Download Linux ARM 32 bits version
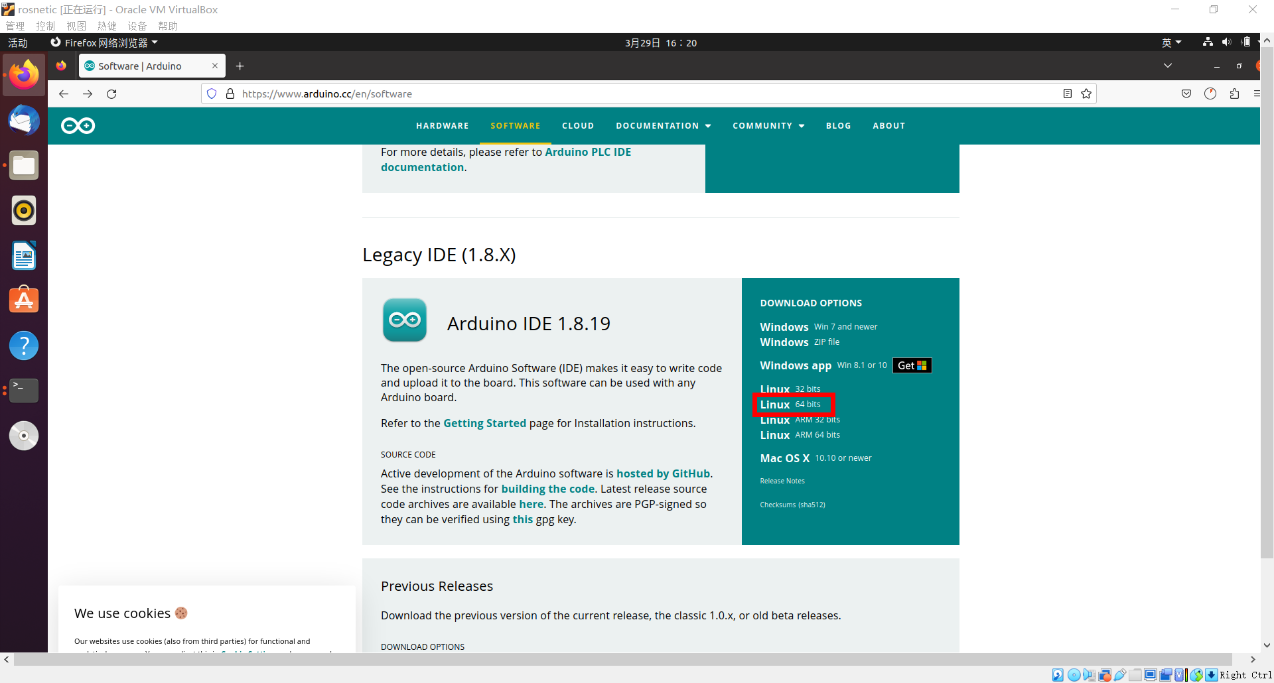The image size is (1274, 683). [800, 420]
